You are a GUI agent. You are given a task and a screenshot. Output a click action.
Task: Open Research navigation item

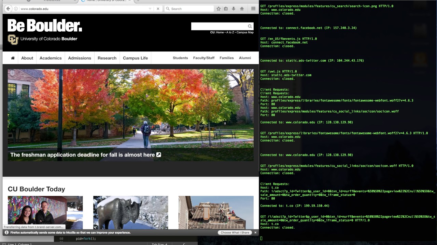pyautogui.click(x=107, y=58)
